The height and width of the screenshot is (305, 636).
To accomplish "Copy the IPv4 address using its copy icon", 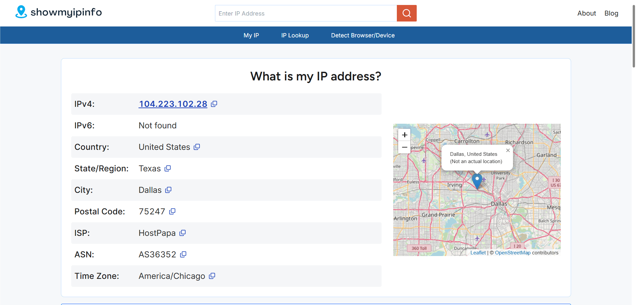I will pos(214,104).
